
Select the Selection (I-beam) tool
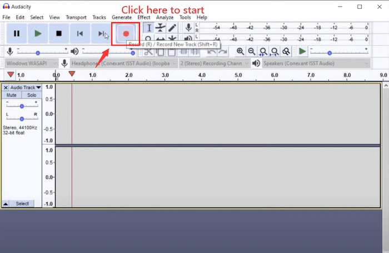coord(149,28)
